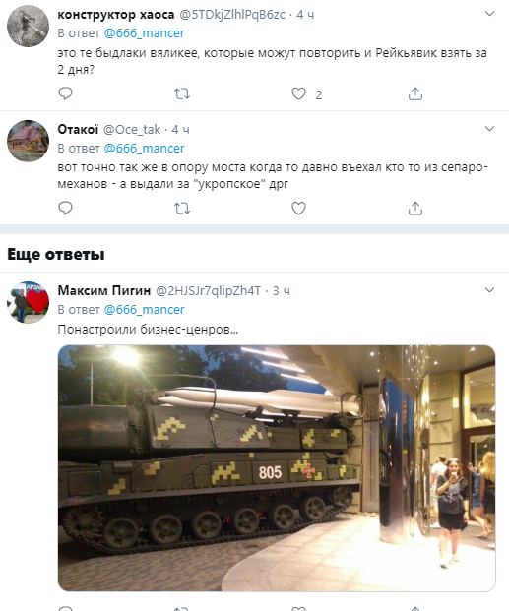Open @666_mancer link in Отакої's reply

144,148
